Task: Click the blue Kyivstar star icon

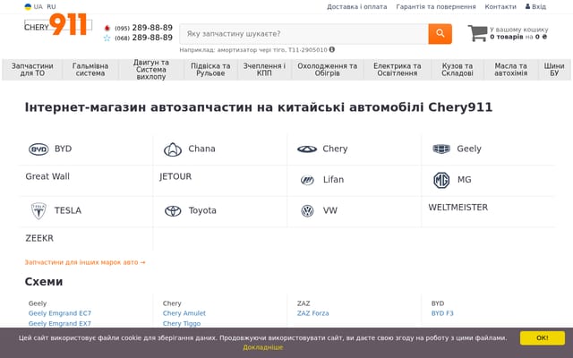Action: pyautogui.click(x=107, y=38)
